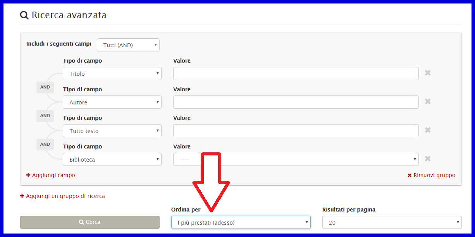
Task: Change the Tutto testo field type
Action: [x=112, y=131]
